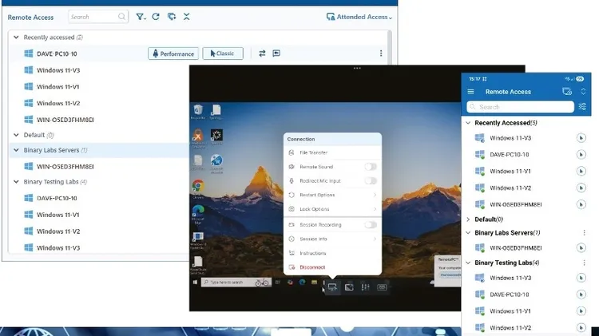Tap connect arrow for DAVE-PC10-10 under mobile Recently Accessed
Viewport: 599px width, 336px height.
(581, 154)
